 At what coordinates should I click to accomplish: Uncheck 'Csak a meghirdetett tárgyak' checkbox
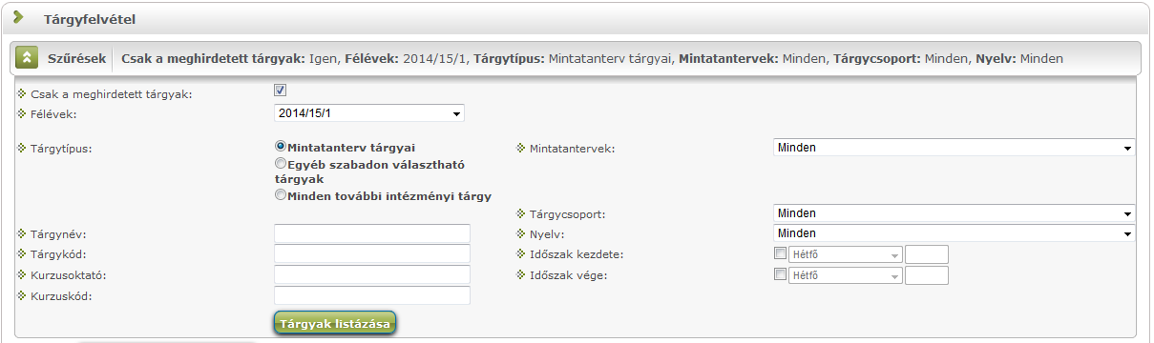(x=281, y=91)
